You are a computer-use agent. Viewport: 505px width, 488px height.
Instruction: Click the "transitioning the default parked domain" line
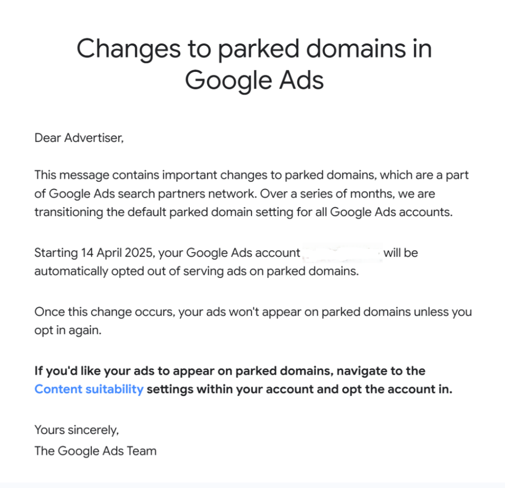(244, 212)
